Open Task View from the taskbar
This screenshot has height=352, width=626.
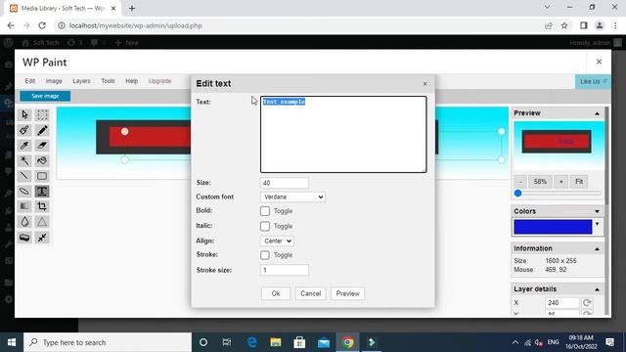pos(227,342)
